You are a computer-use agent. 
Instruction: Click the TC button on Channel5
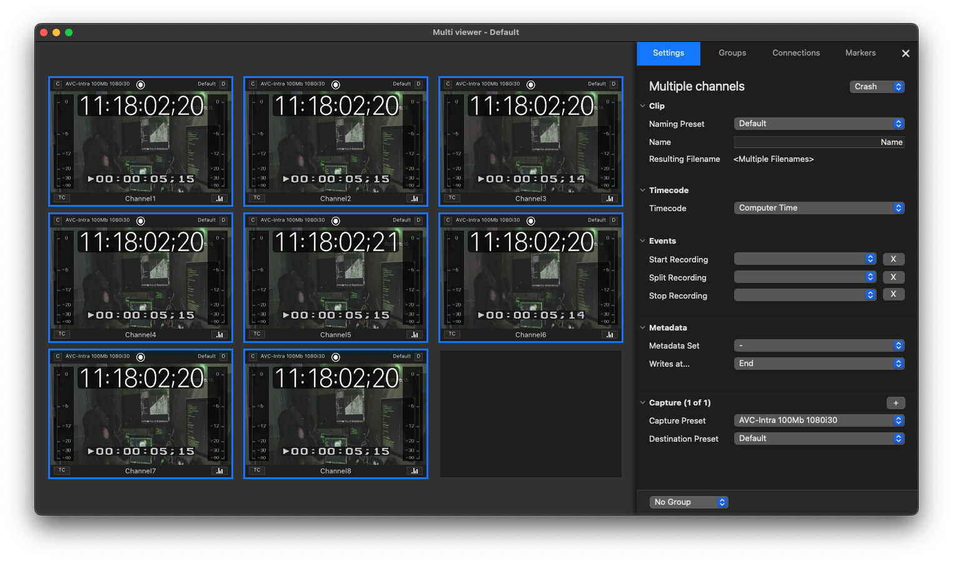(257, 334)
